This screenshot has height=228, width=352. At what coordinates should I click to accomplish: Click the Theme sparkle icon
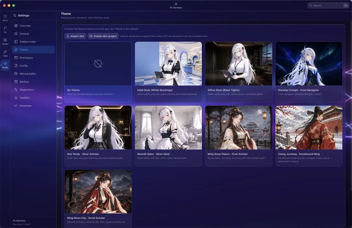click(16, 50)
